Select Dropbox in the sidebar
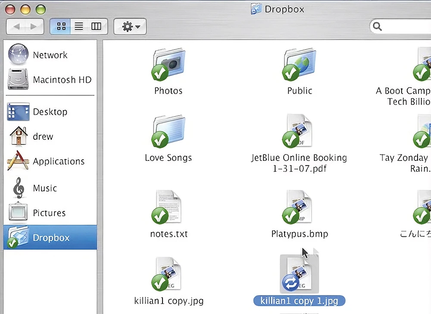 pos(50,238)
